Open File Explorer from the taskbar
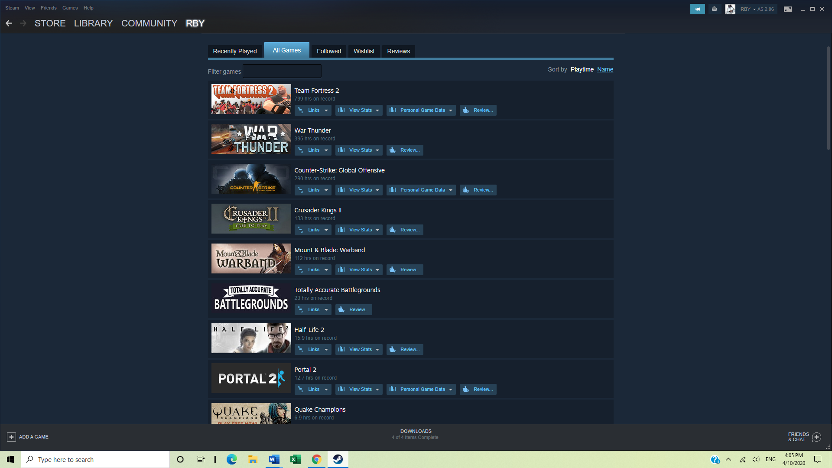Screen dimensions: 832x468 pos(253,459)
